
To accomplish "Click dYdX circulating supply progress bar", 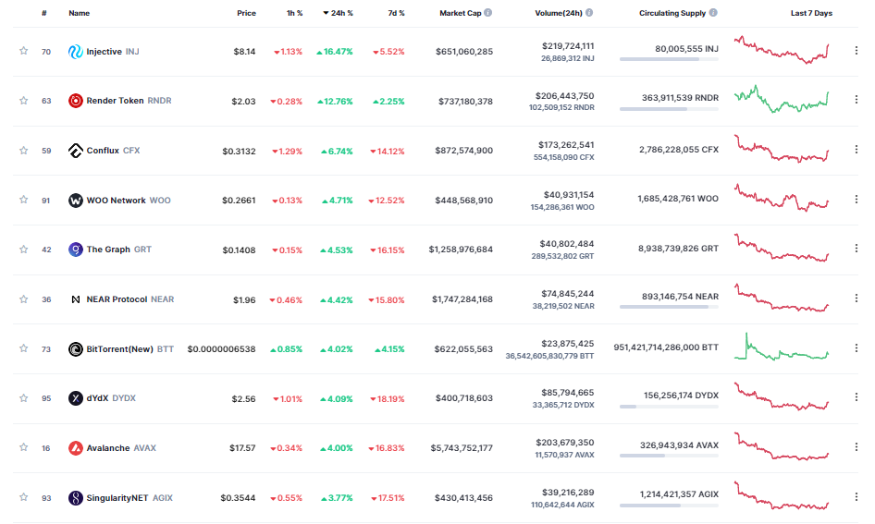I will [669, 407].
